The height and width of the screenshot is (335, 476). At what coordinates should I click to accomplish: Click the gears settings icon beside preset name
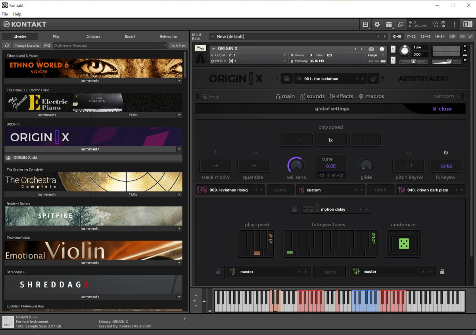pos(374,79)
